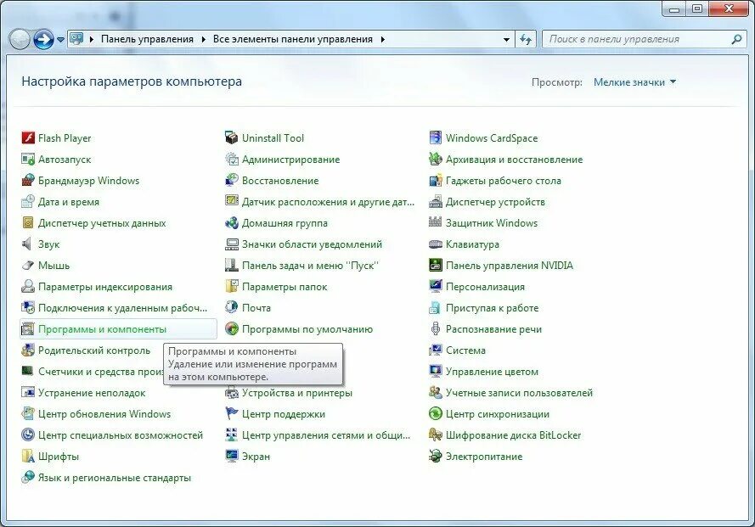The image size is (755, 527).
Task: Click the Администрирование gear icon
Action: pos(232,160)
